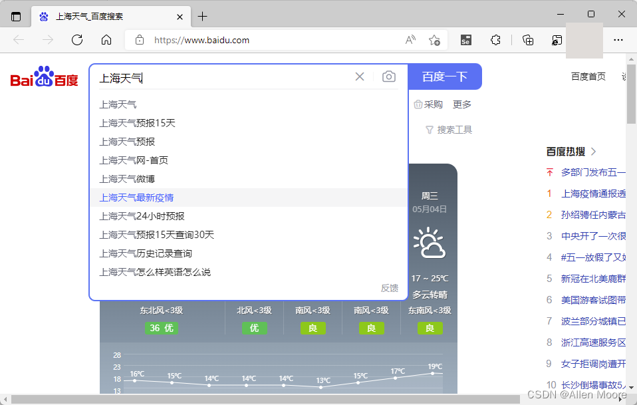The width and height of the screenshot is (637, 405).
Task: Open browser Extensions puzzle icon
Action: [495, 40]
